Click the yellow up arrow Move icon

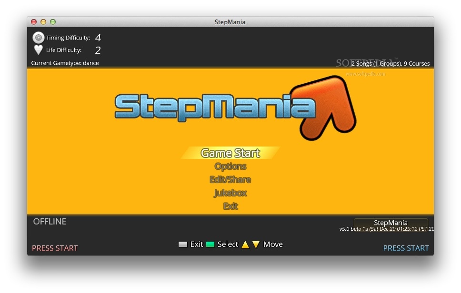click(245, 244)
